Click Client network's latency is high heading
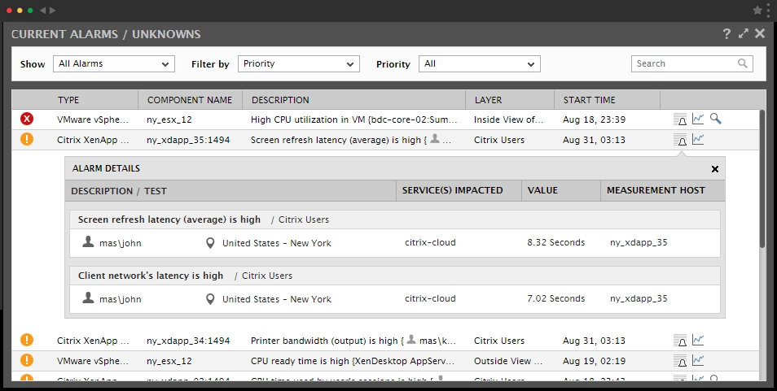 tap(151, 276)
